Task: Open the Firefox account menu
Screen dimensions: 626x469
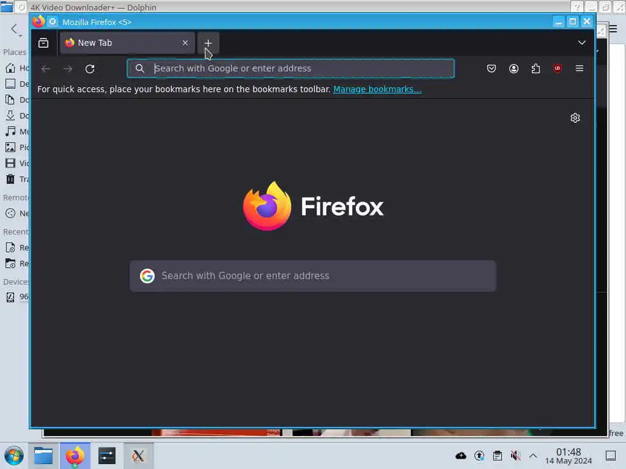Action: 514,68
